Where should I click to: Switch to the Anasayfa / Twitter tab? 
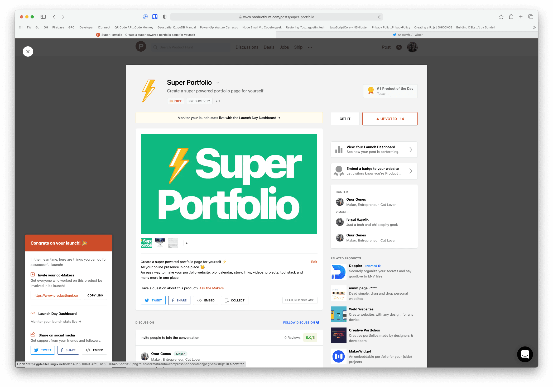click(x=407, y=35)
